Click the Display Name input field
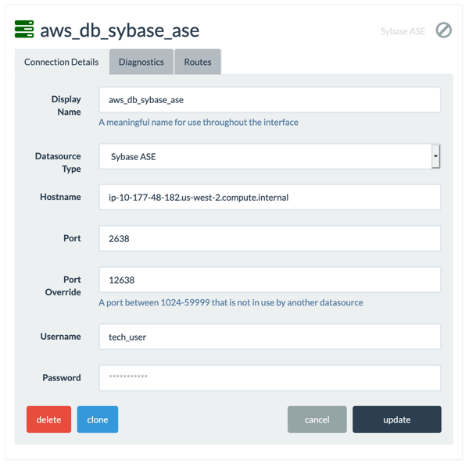The image size is (469, 464). [270, 100]
